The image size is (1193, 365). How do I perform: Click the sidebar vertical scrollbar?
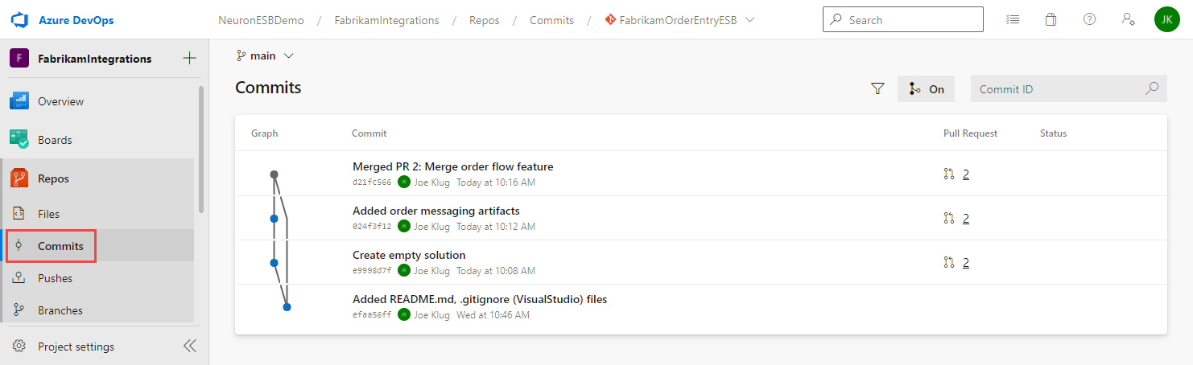201,150
